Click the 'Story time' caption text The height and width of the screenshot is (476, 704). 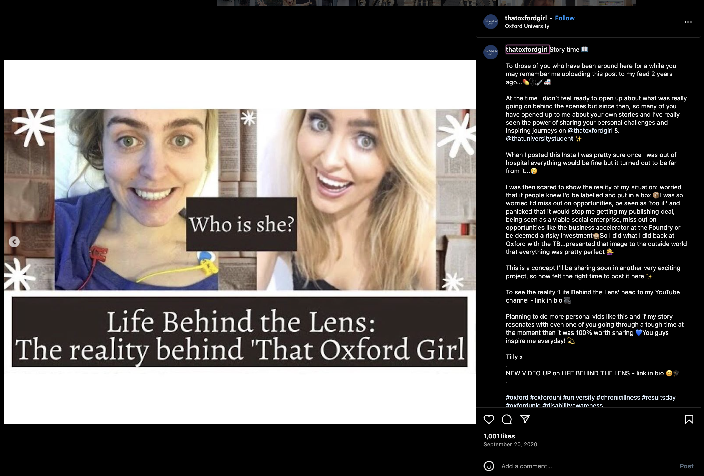pos(564,50)
